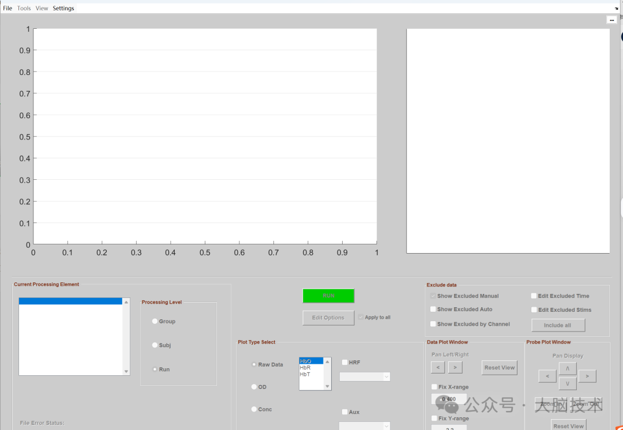Open the Tools menu
The height and width of the screenshot is (430, 623).
tap(24, 8)
